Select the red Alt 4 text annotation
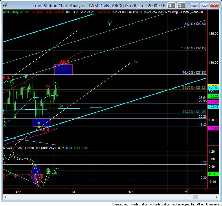 click(x=45, y=130)
